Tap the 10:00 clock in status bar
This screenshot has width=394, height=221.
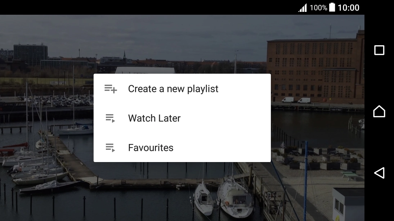(x=349, y=8)
